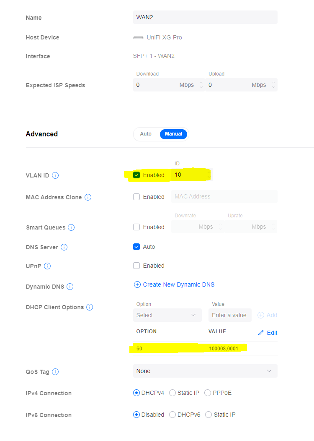Select the Manual advanced tab
314x441 pixels.
(173, 134)
